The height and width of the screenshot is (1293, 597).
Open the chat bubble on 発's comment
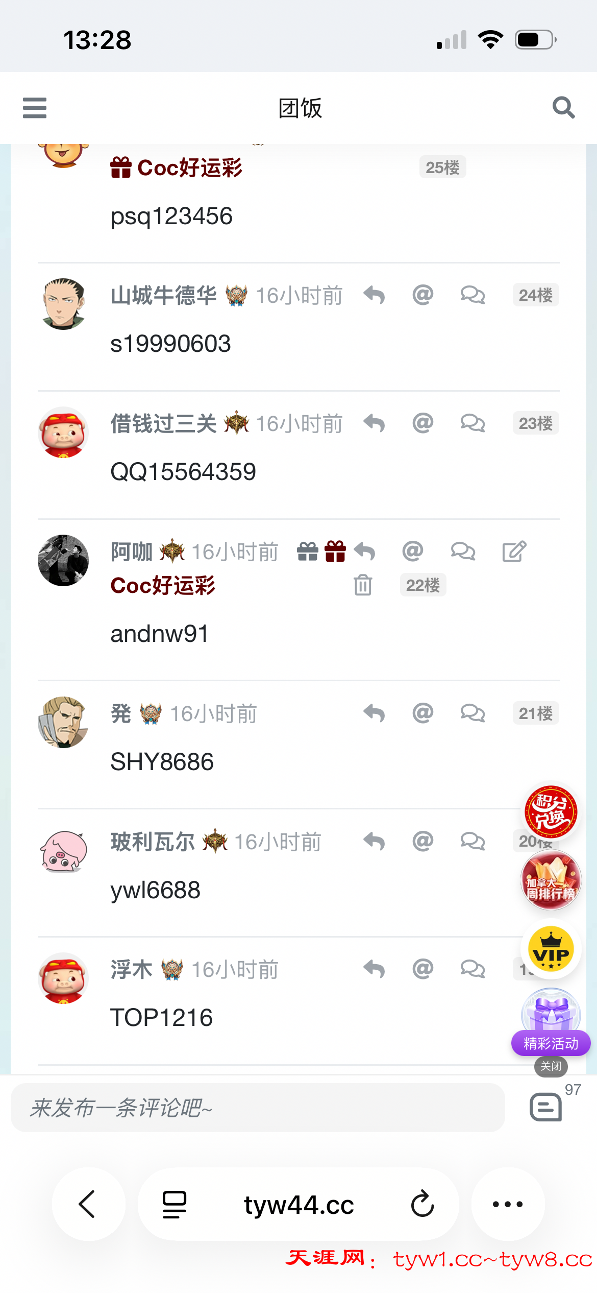click(472, 713)
